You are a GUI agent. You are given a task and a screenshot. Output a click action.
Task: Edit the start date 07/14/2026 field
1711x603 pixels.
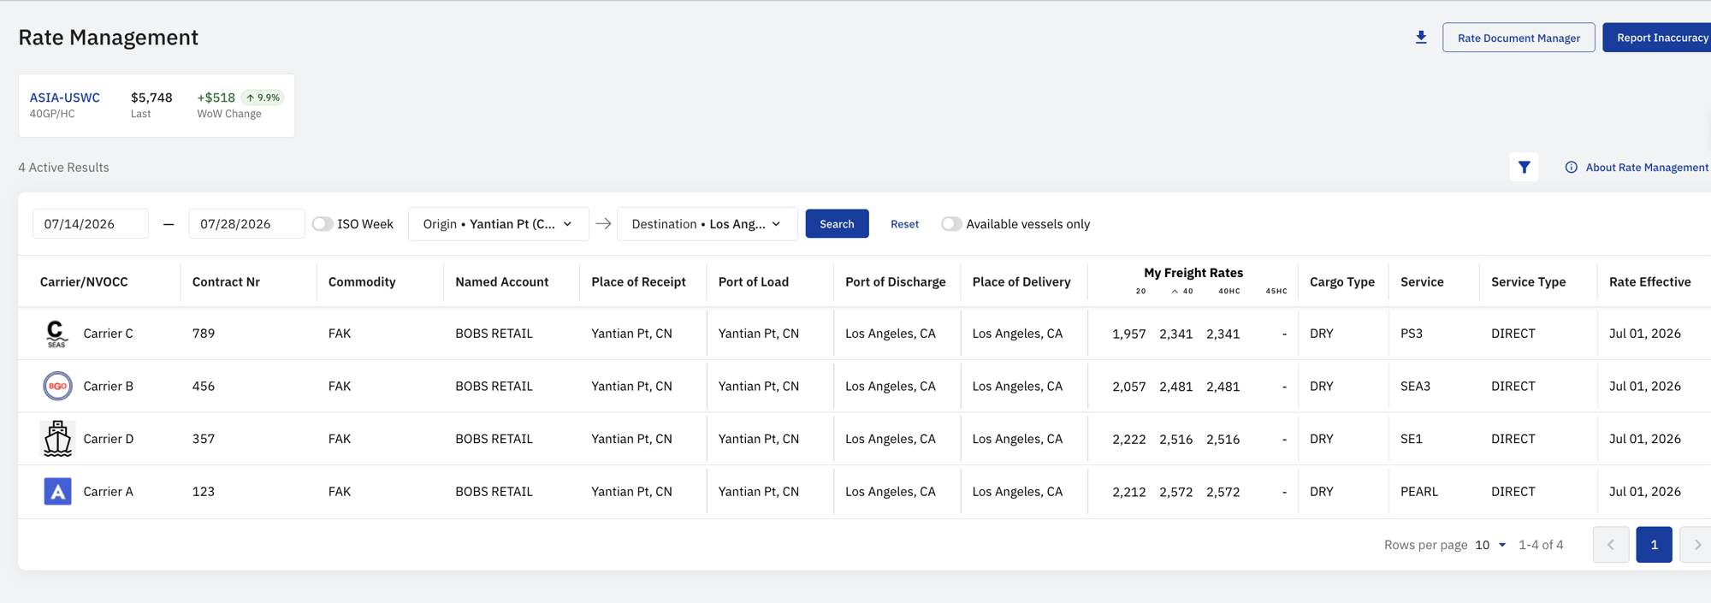pyautogui.click(x=91, y=224)
